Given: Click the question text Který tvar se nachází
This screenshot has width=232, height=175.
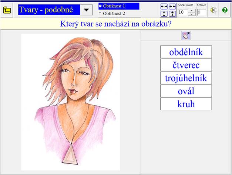Looking at the screenshot, I should pos(116,24).
